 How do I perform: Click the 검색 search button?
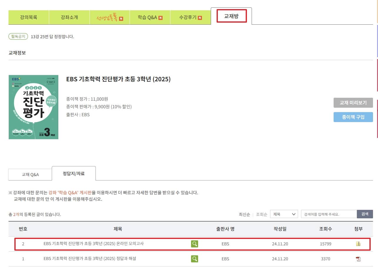pyautogui.click(x=365, y=214)
